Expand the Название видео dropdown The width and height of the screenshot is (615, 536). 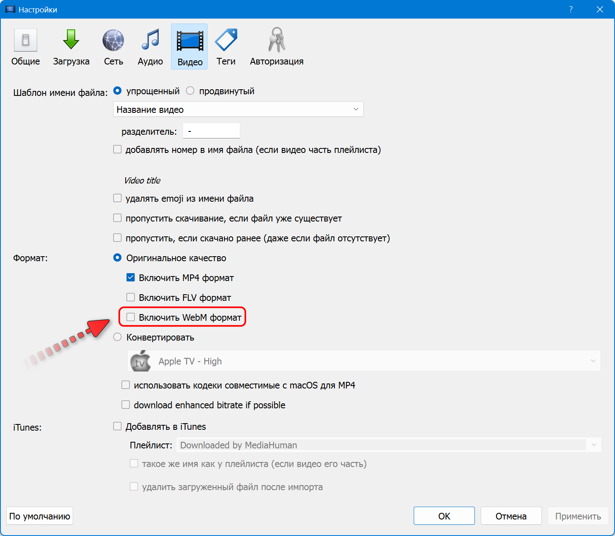tap(238, 110)
